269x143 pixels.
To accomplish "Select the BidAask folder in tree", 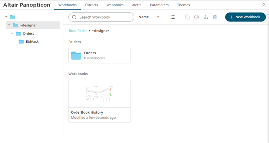I will point(32,42).
